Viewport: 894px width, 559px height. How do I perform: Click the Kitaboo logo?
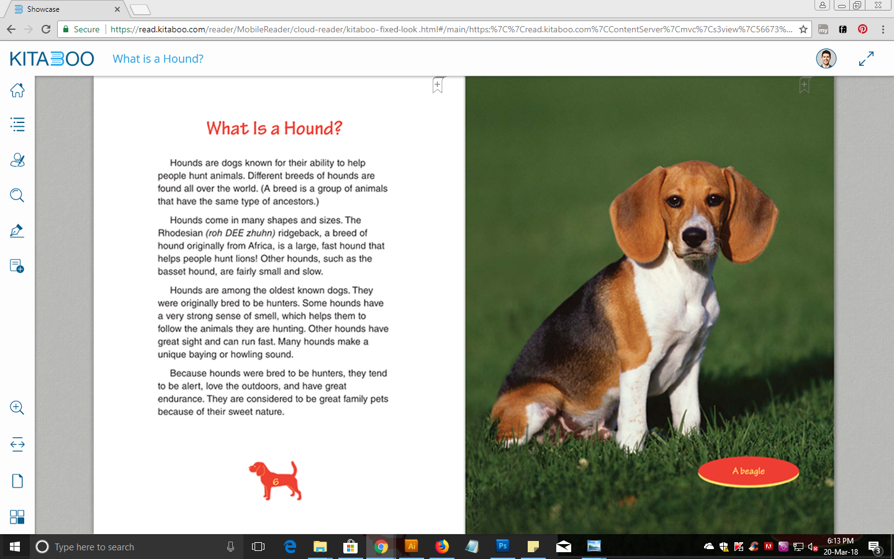pos(52,59)
